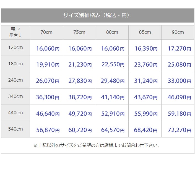This screenshot has height=195, width=195.
Task: Select the 540cm length row header
Action: (15, 129)
